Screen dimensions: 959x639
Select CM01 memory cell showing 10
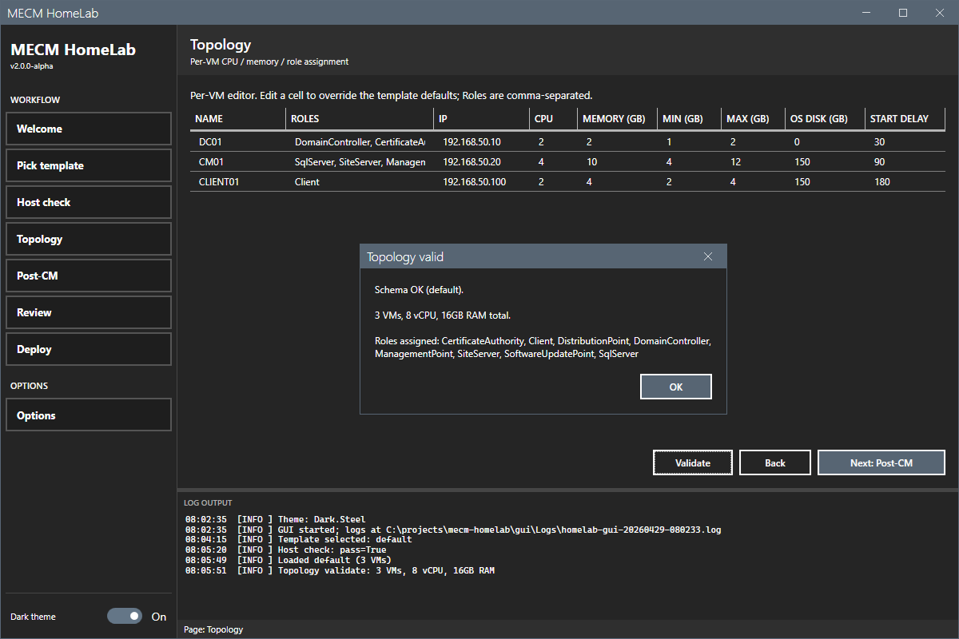point(618,162)
